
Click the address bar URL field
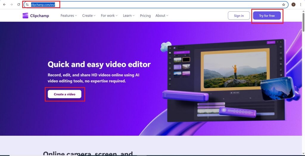pos(149,4)
